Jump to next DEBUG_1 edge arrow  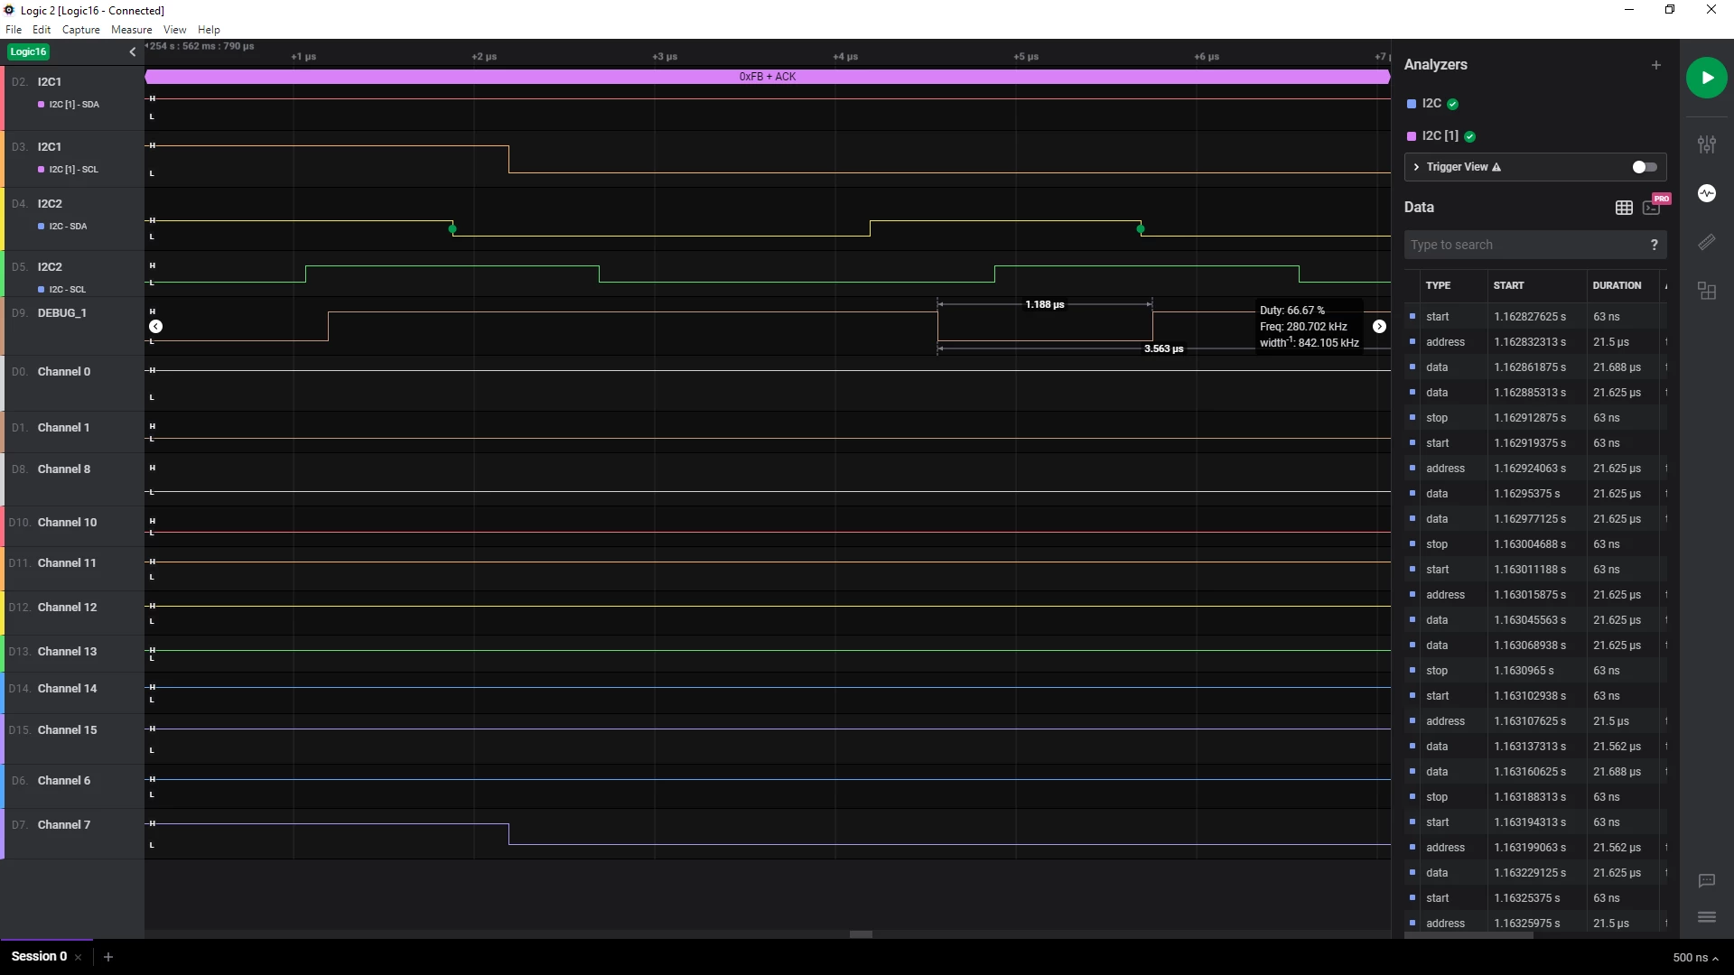click(x=1379, y=327)
